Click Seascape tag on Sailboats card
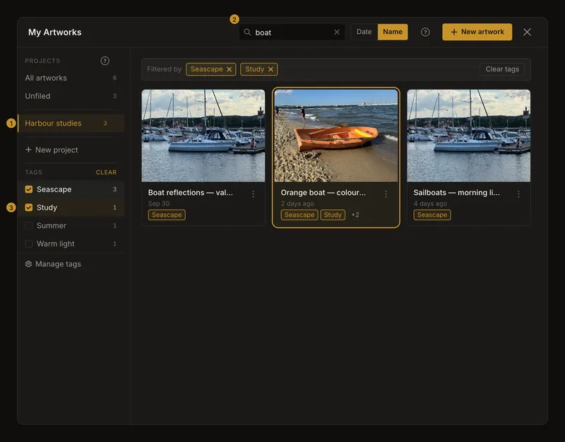 (x=432, y=215)
